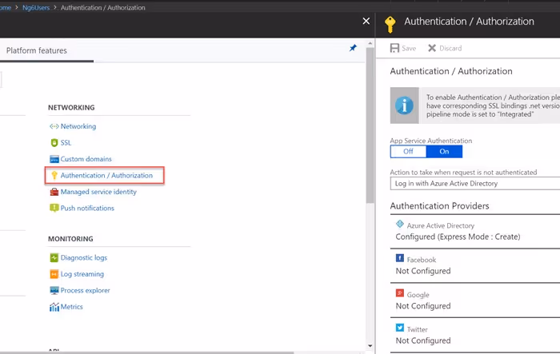Open the Custom domains link
The image size is (560, 354).
click(x=86, y=159)
